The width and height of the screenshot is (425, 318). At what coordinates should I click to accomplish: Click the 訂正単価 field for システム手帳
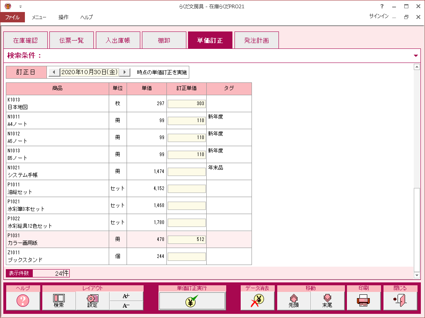[x=187, y=172]
